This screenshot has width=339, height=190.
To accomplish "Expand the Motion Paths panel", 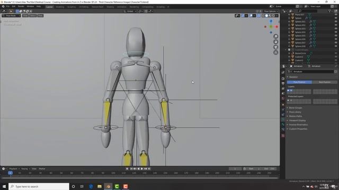I will (x=296, y=116).
